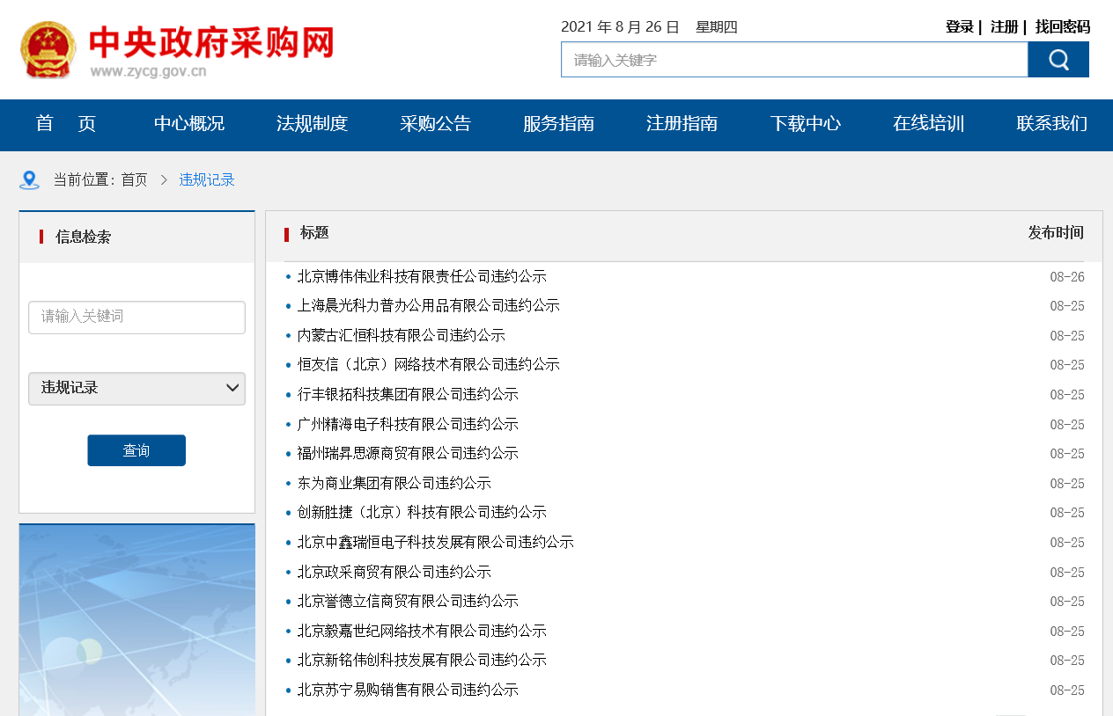Open 联系我们 page
Viewport: 1113px width, 716px height.
point(1052,124)
